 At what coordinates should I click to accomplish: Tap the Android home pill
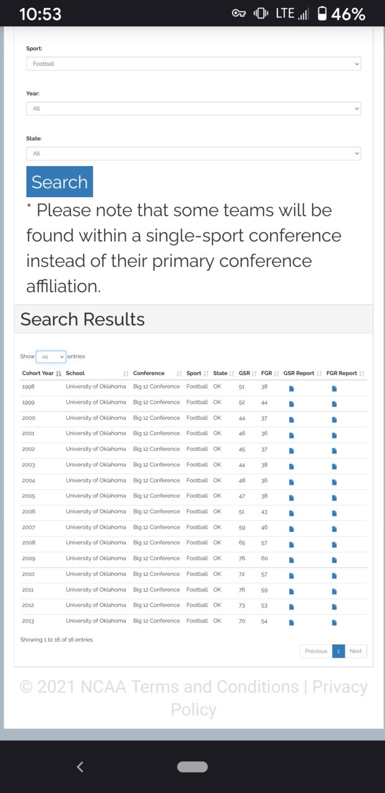(x=192, y=767)
